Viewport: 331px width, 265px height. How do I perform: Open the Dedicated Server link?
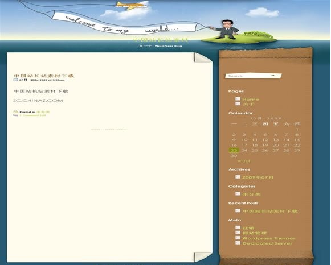pyautogui.click(x=267, y=243)
